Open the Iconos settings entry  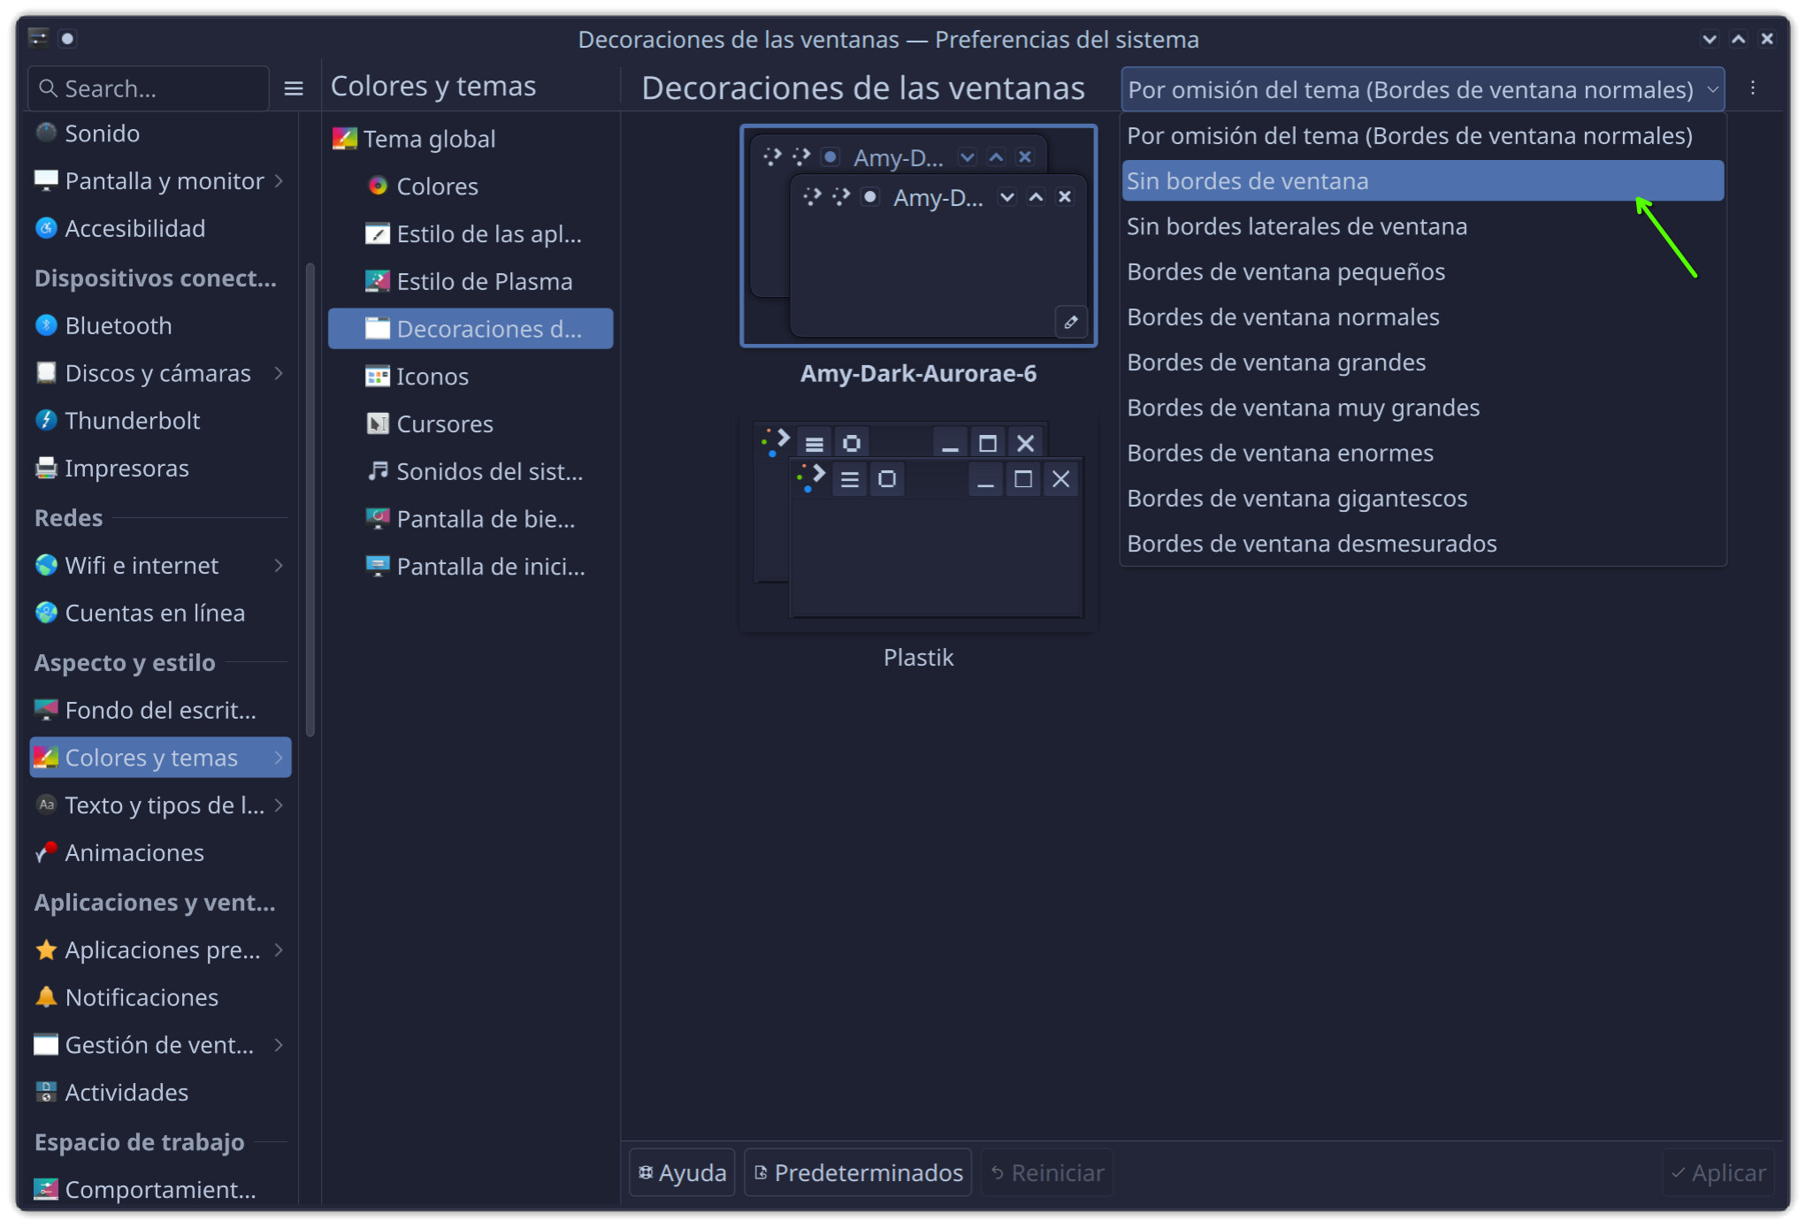432,377
